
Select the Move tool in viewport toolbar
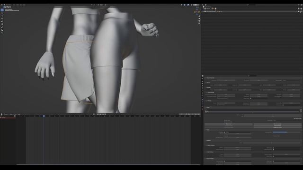pyautogui.click(x=2, y=16)
